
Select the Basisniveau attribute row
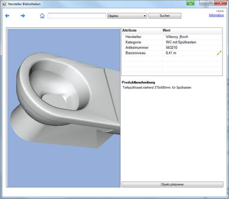171,53
